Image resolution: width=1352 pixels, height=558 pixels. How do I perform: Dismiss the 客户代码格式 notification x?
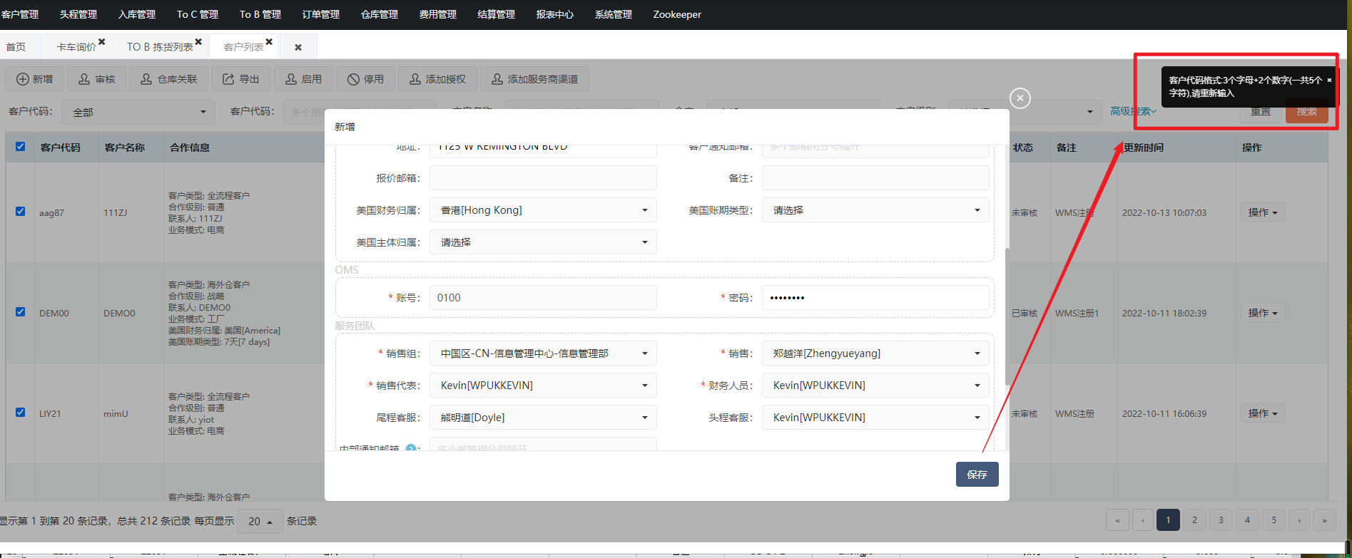pos(1329,81)
